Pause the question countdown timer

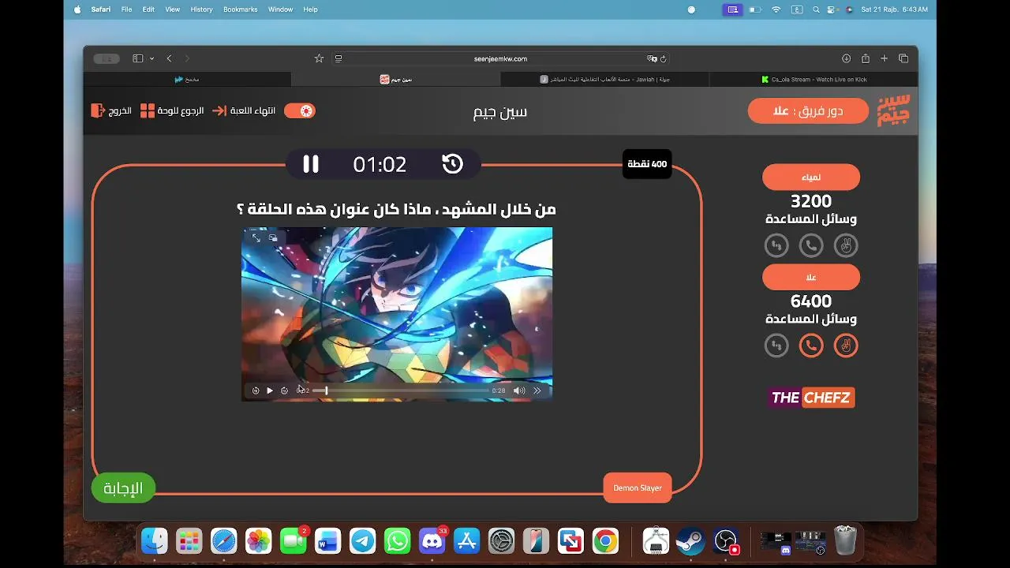[x=311, y=164]
